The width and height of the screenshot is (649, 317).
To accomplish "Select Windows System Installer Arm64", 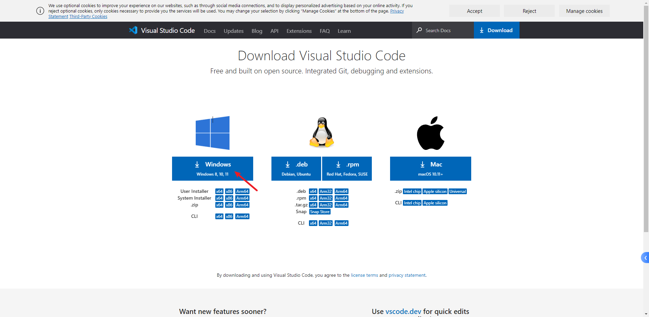I will coord(242,198).
